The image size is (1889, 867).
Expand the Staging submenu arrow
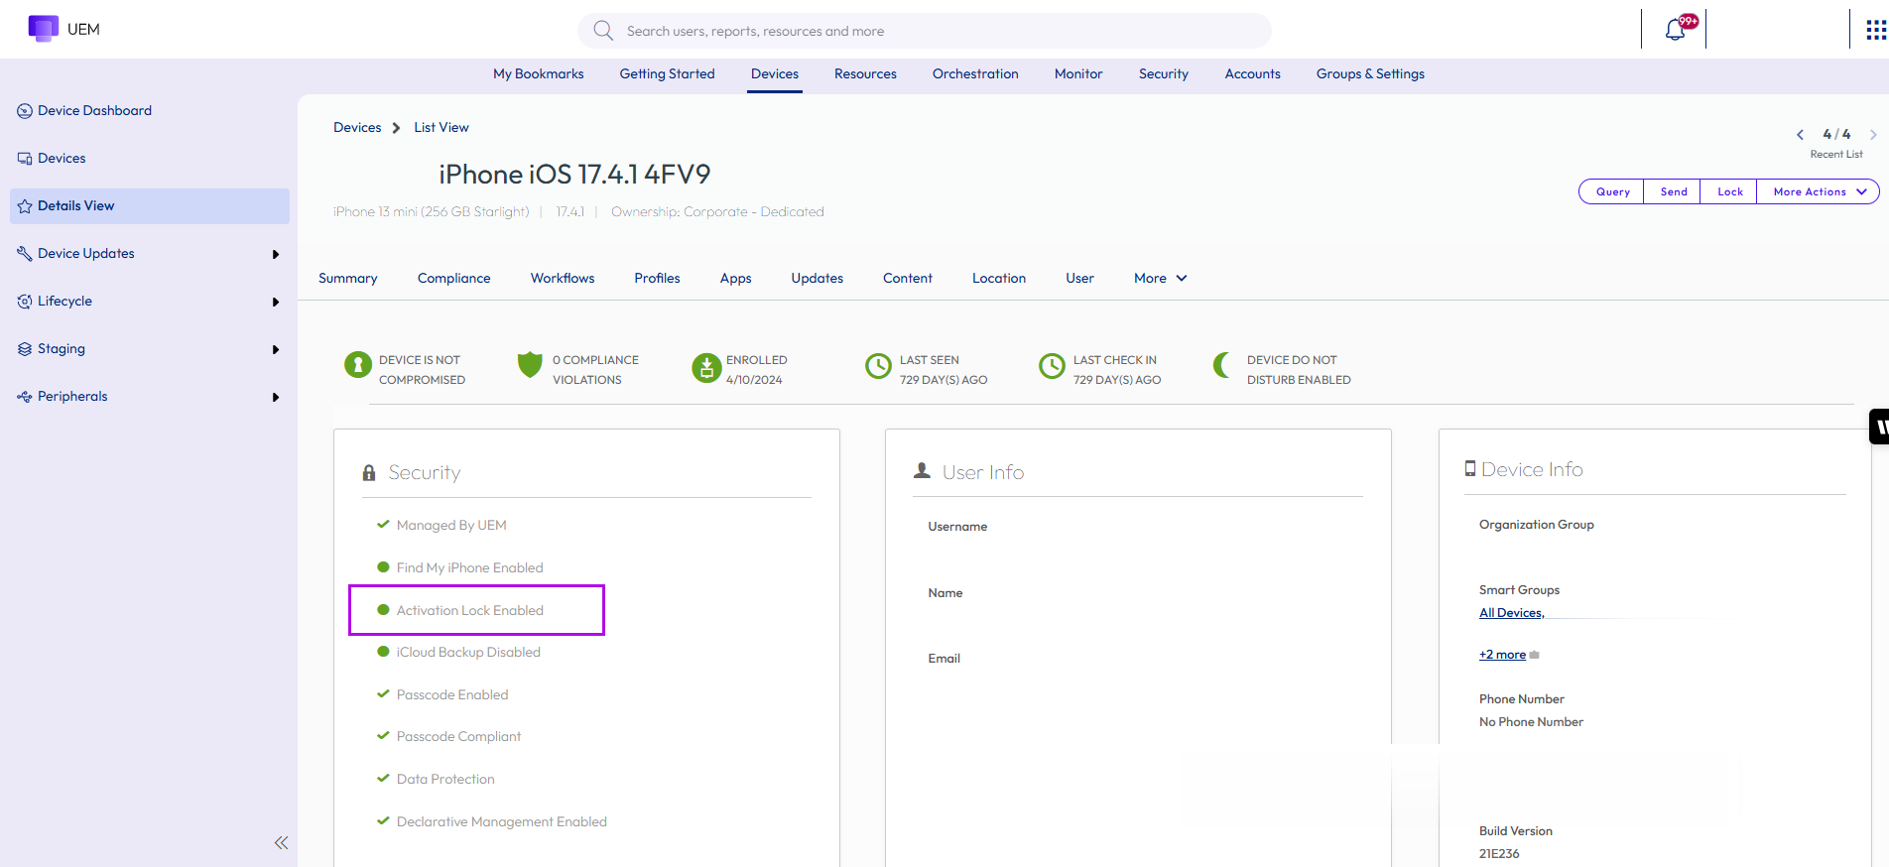tap(276, 350)
